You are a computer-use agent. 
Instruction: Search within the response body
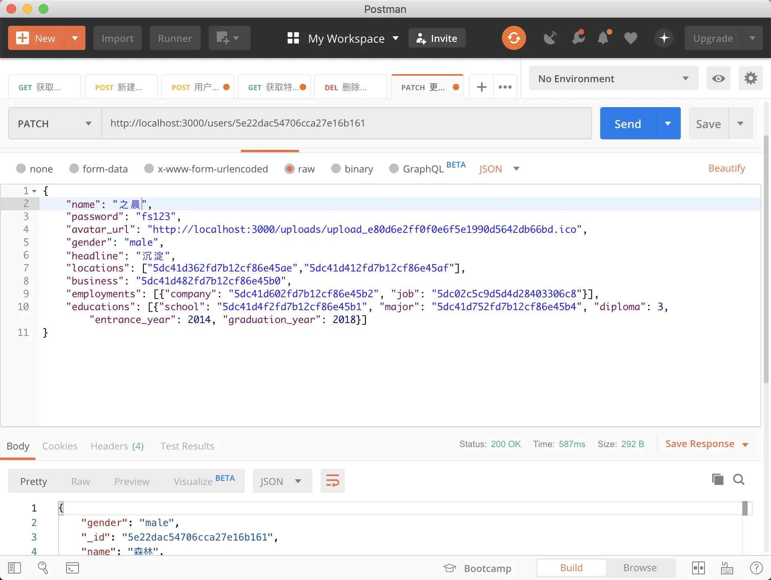tap(738, 479)
